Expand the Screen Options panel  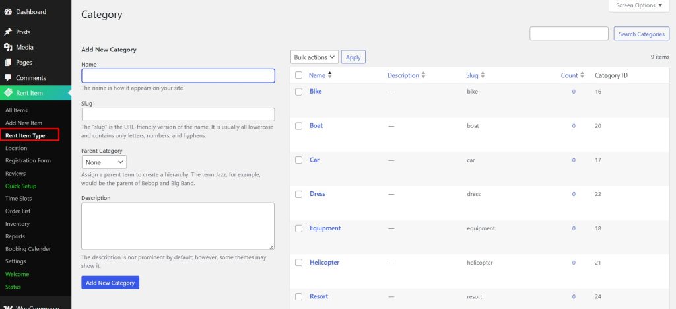[638, 5]
